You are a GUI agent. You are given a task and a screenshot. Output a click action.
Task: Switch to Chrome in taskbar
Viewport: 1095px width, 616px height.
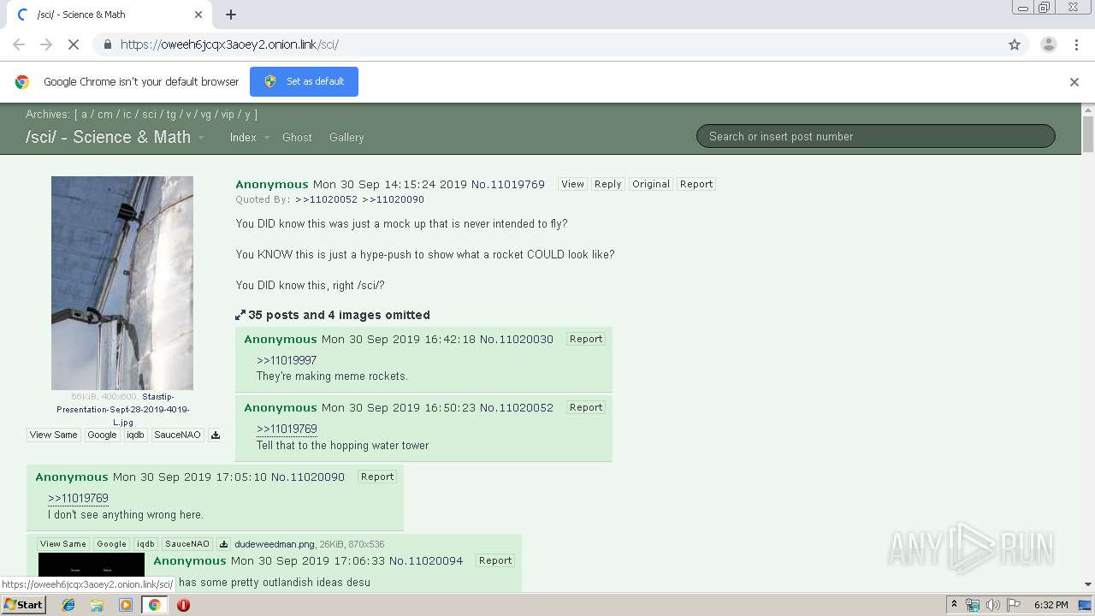point(154,605)
